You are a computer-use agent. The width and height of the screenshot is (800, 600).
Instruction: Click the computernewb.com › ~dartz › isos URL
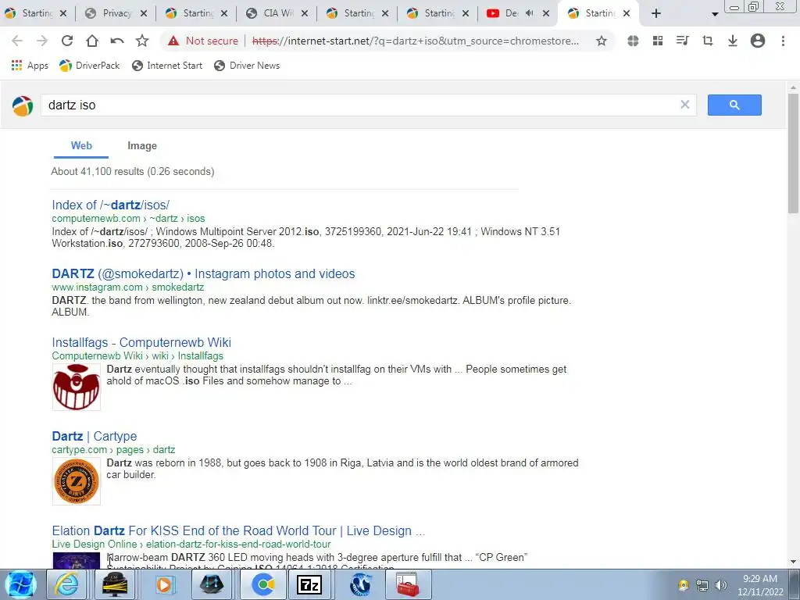(128, 219)
